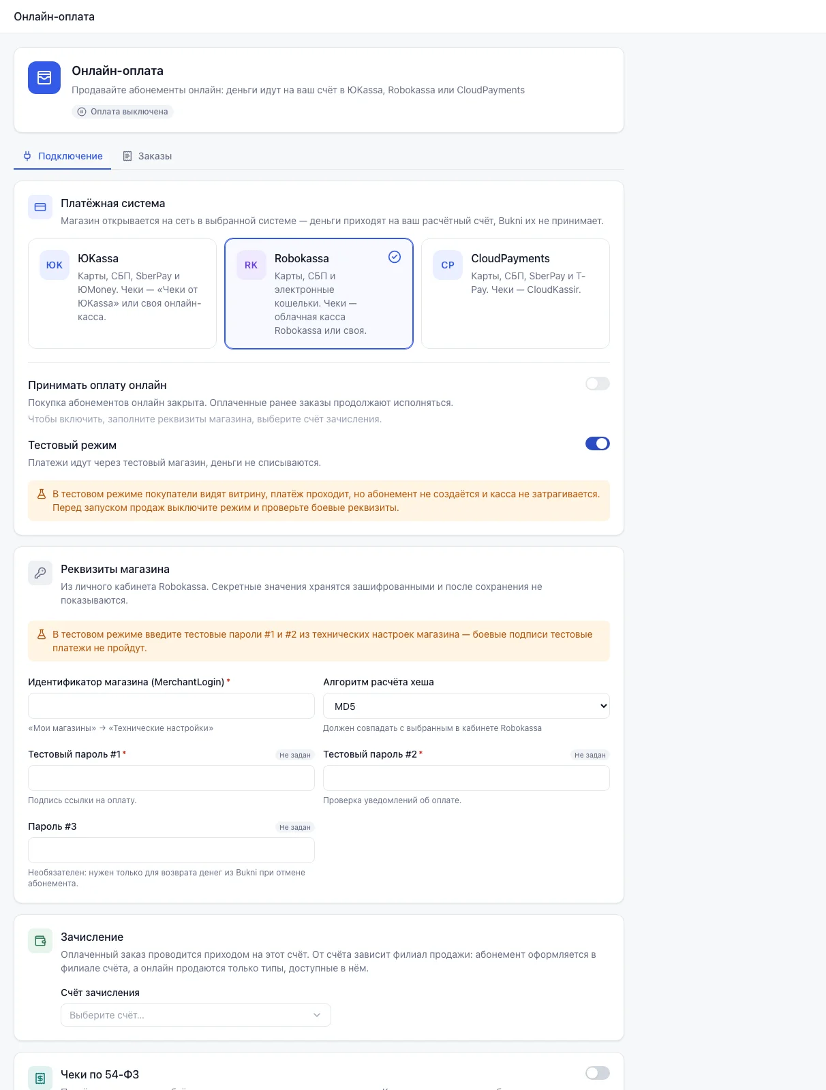
Task: Focus the Тестовый пароль #2 field
Action: 466,778
